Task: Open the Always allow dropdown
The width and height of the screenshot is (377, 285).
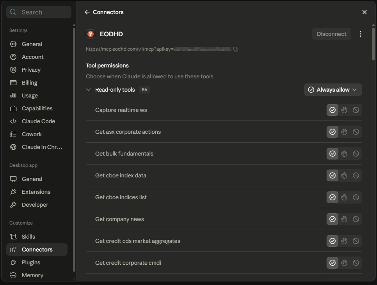Action: [333, 90]
